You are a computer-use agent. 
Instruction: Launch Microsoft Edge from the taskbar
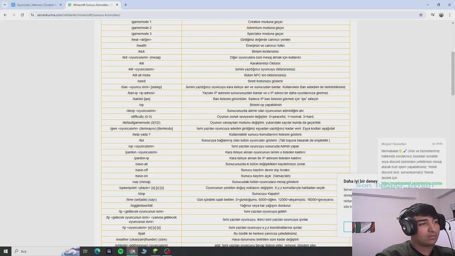coord(97,251)
